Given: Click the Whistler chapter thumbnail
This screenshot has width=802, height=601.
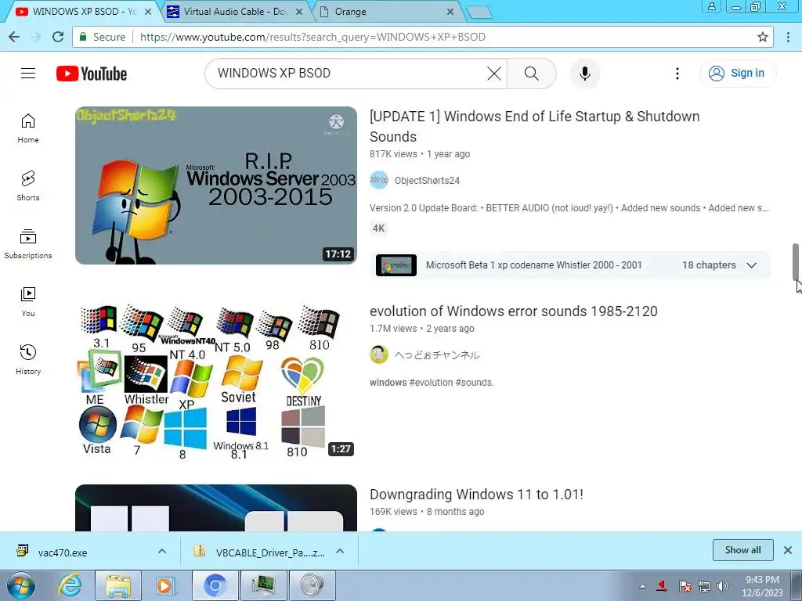Looking at the screenshot, I should (x=396, y=265).
